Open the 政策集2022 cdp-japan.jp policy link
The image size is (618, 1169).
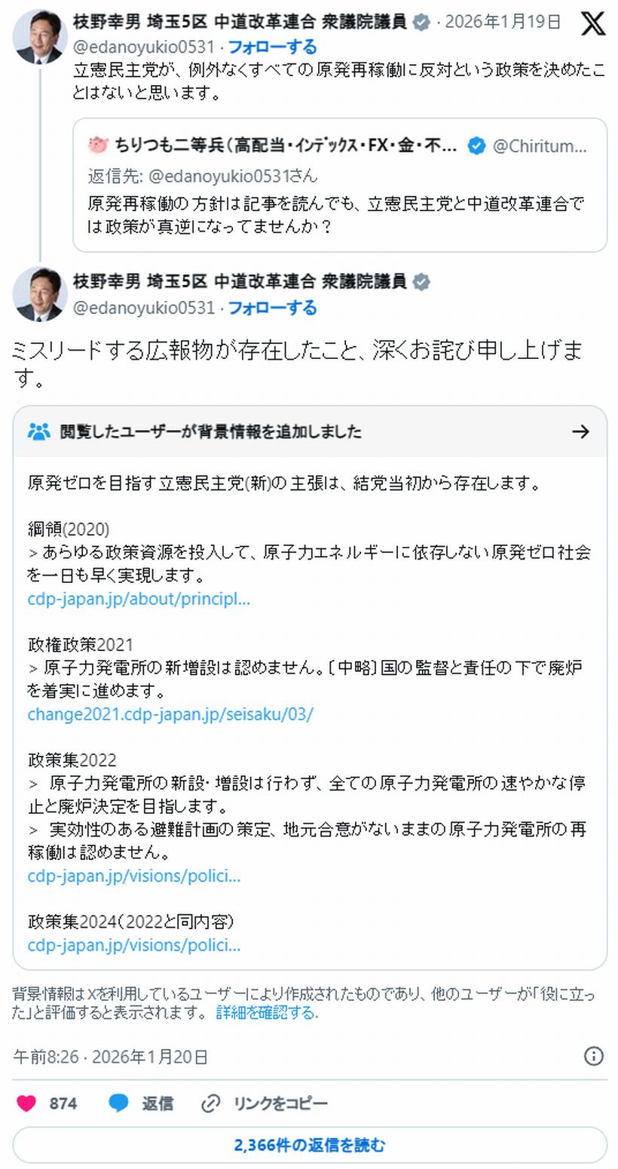tap(134, 876)
